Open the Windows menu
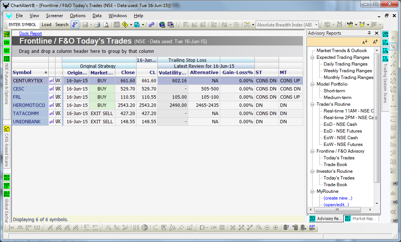 point(118,16)
